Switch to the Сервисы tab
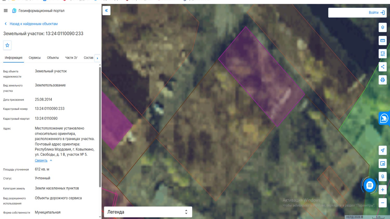The image size is (390, 219). 35,58
